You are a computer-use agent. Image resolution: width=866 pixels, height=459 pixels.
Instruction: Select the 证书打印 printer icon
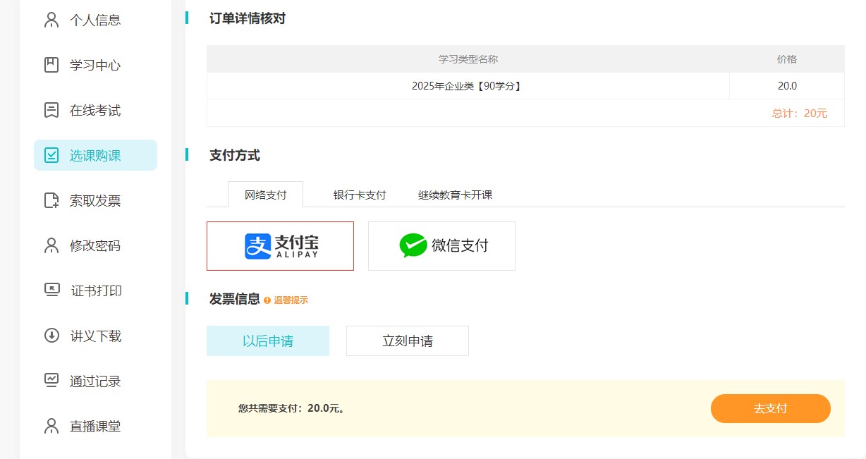click(51, 290)
